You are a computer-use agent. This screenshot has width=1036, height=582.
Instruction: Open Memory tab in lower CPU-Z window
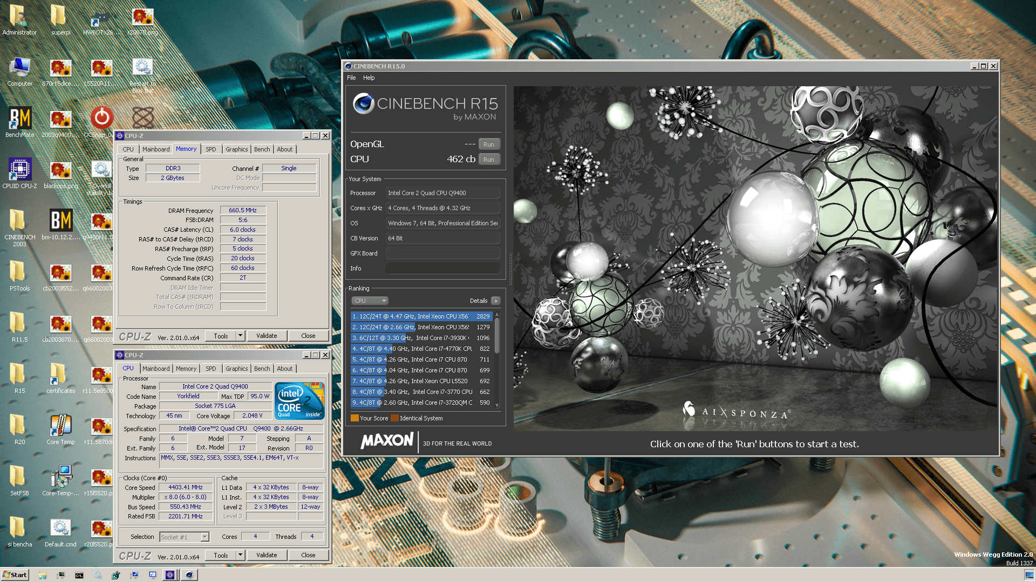[x=186, y=369]
